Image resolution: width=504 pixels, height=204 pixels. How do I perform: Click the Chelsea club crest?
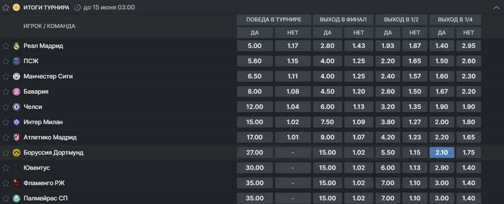[16, 107]
